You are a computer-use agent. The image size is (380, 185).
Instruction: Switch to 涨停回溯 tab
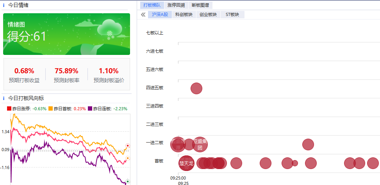(176, 5)
